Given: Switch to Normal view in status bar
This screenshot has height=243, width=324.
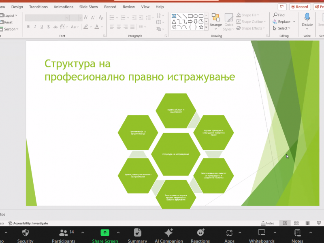Looking at the screenshot, I should click(x=285, y=223).
